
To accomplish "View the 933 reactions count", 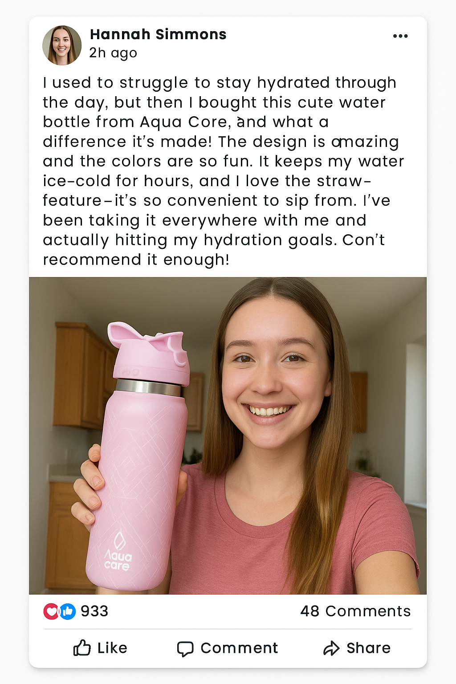I will 94,611.
